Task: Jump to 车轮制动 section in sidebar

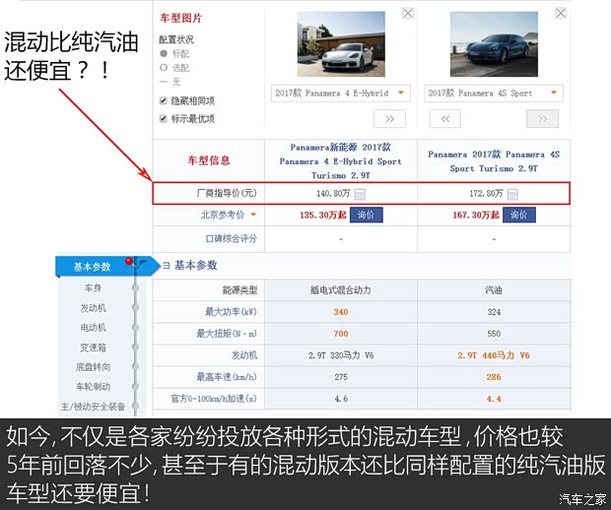Action: (x=94, y=387)
